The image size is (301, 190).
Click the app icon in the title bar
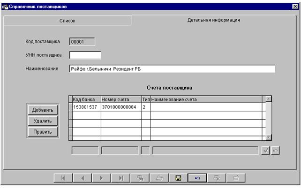click(x=5, y=7)
